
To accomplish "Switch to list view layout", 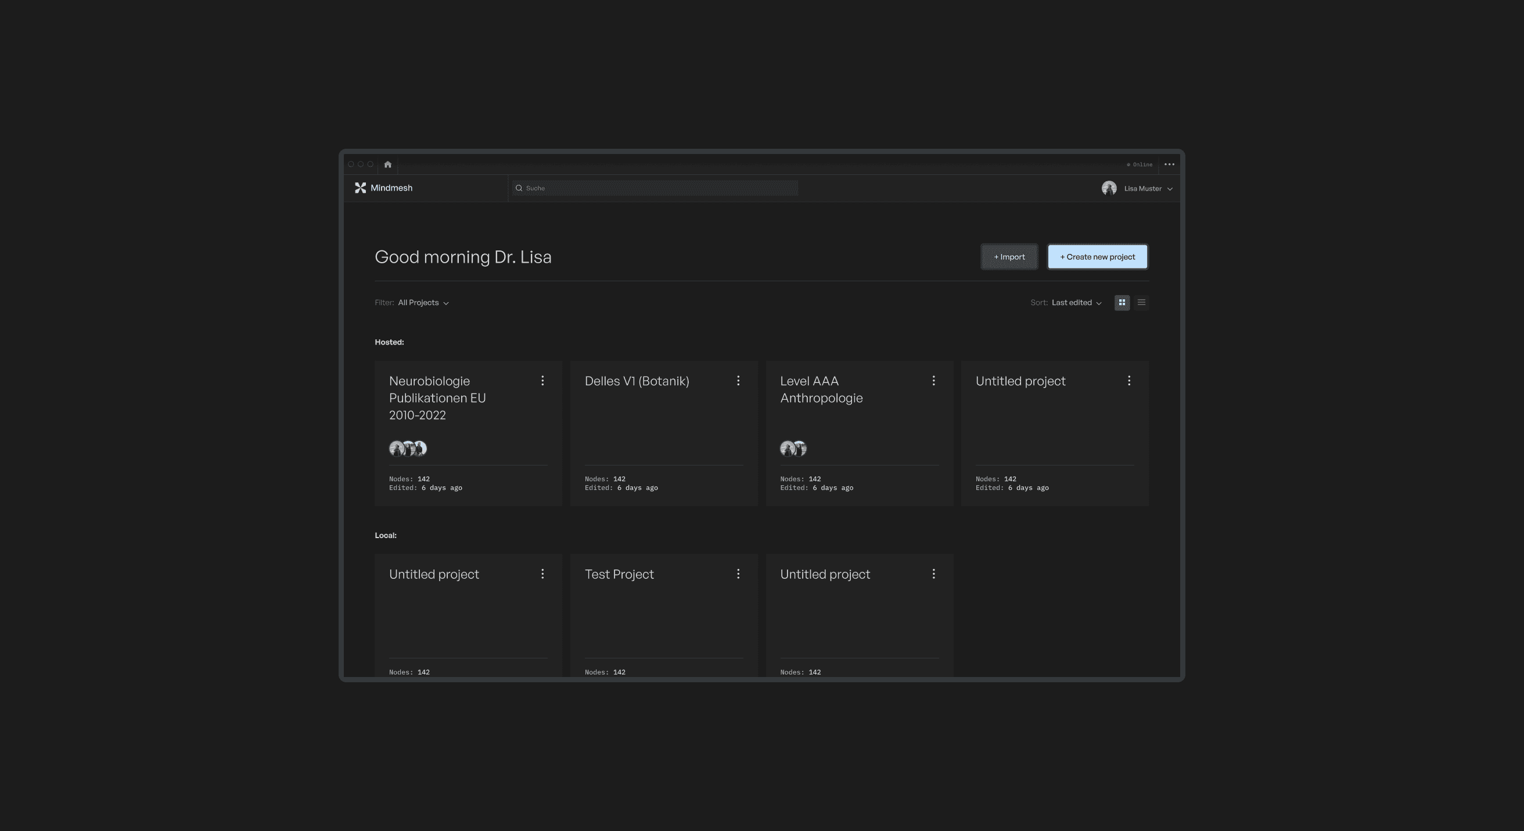I will [1141, 302].
